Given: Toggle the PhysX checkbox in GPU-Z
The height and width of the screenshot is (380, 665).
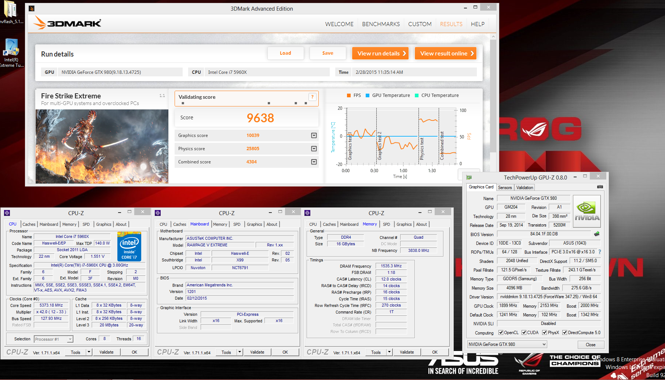Looking at the screenshot, I should [544, 333].
